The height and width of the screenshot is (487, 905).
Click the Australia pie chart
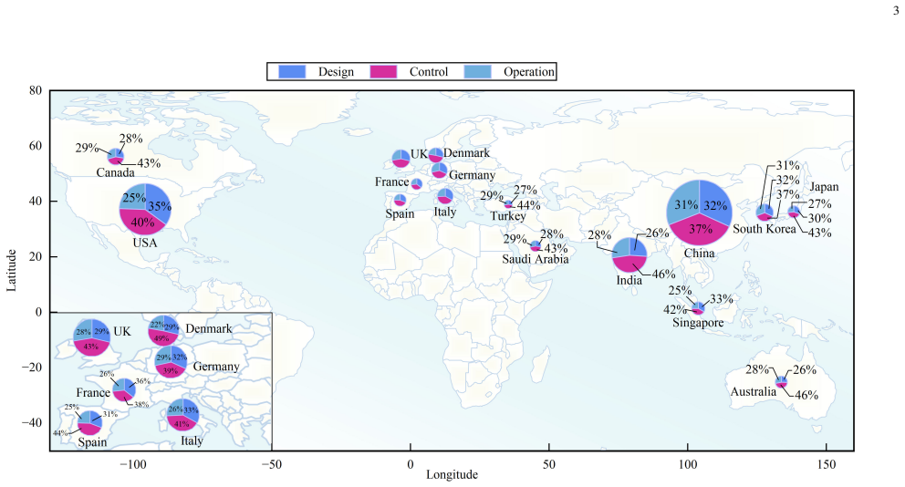point(782,381)
